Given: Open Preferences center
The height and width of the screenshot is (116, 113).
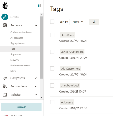Looking at the screenshot, I should pos(20,66).
